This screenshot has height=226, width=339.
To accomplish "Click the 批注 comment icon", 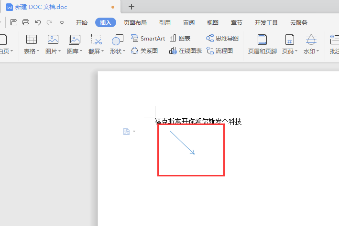I will click(x=334, y=39).
